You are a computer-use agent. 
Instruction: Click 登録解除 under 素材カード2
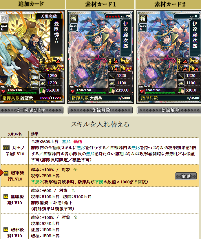coord(169,110)
